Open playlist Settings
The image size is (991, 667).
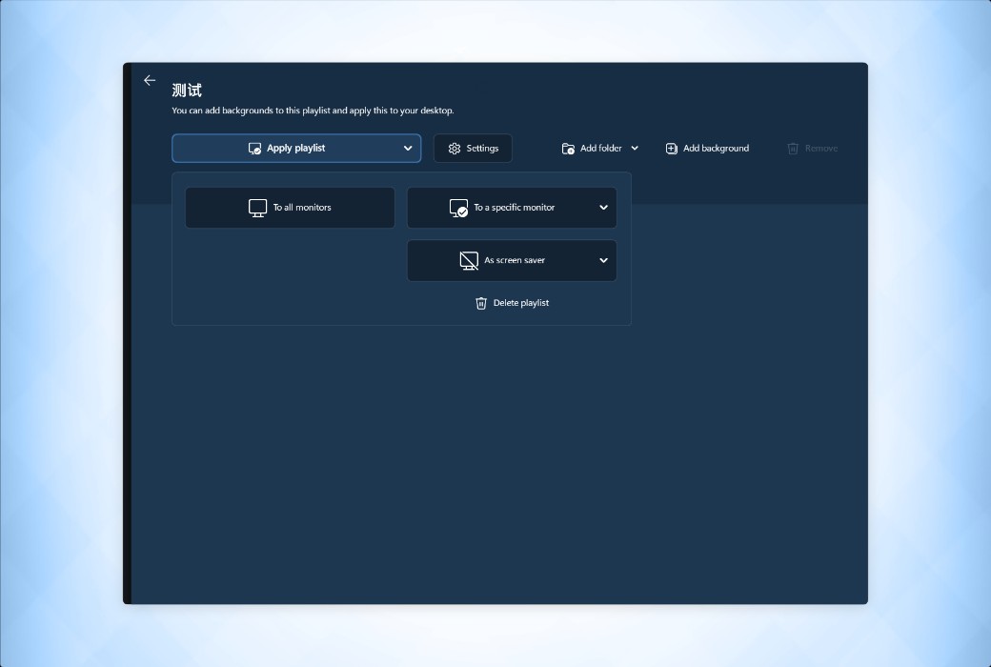[x=473, y=148]
